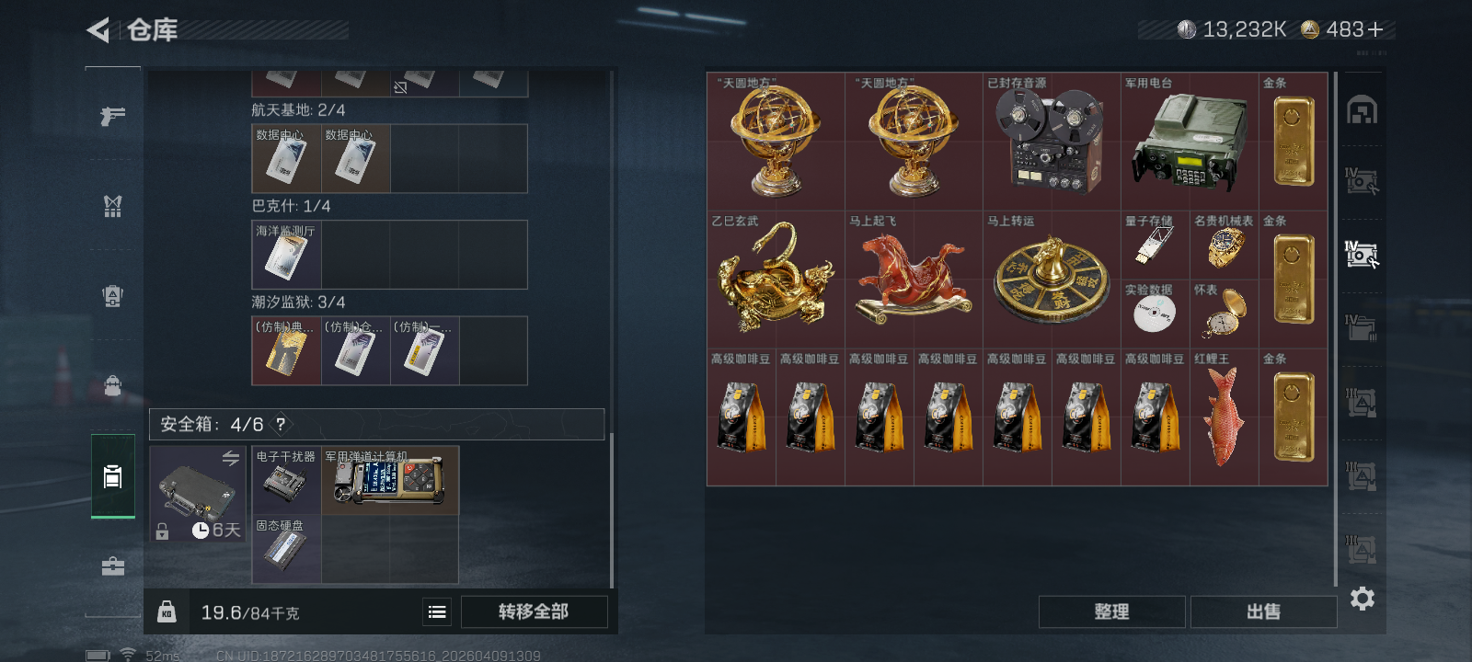The width and height of the screenshot is (1472, 662).
Task: Open the home warehouse icon on right rail
Action: coord(1362,110)
